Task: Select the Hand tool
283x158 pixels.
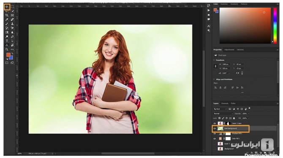Action: [12, 45]
